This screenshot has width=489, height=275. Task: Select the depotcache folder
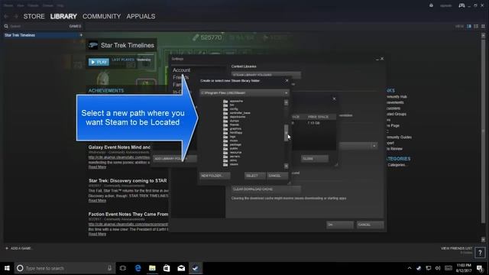[x=238, y=117]
